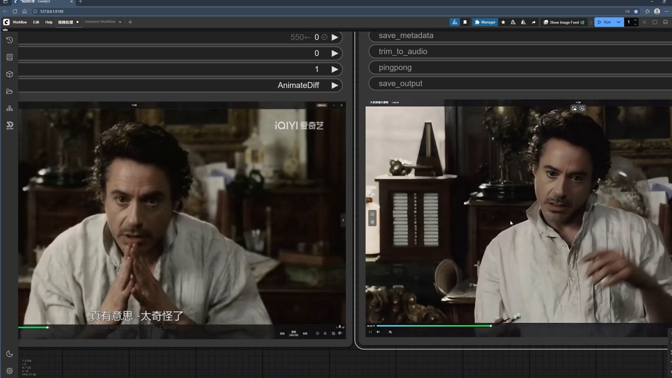Open the SD PPP sidebar panel
The width and height of the screenshot is (672, 378).
pyautogui.click(x=10, y=126)
